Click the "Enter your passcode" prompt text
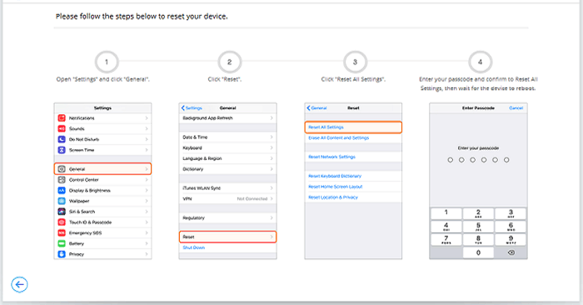 click(x=478, y=148)
